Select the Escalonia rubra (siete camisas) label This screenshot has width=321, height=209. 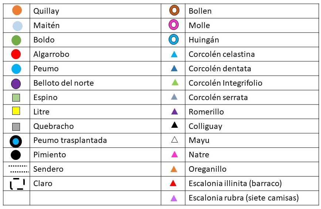point(243,198)
